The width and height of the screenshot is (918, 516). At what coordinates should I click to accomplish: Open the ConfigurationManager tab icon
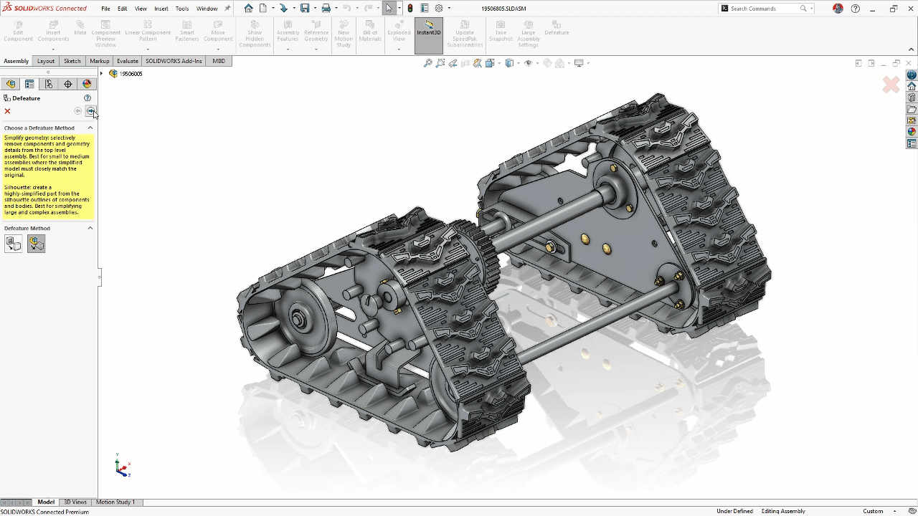click(49, 84)
